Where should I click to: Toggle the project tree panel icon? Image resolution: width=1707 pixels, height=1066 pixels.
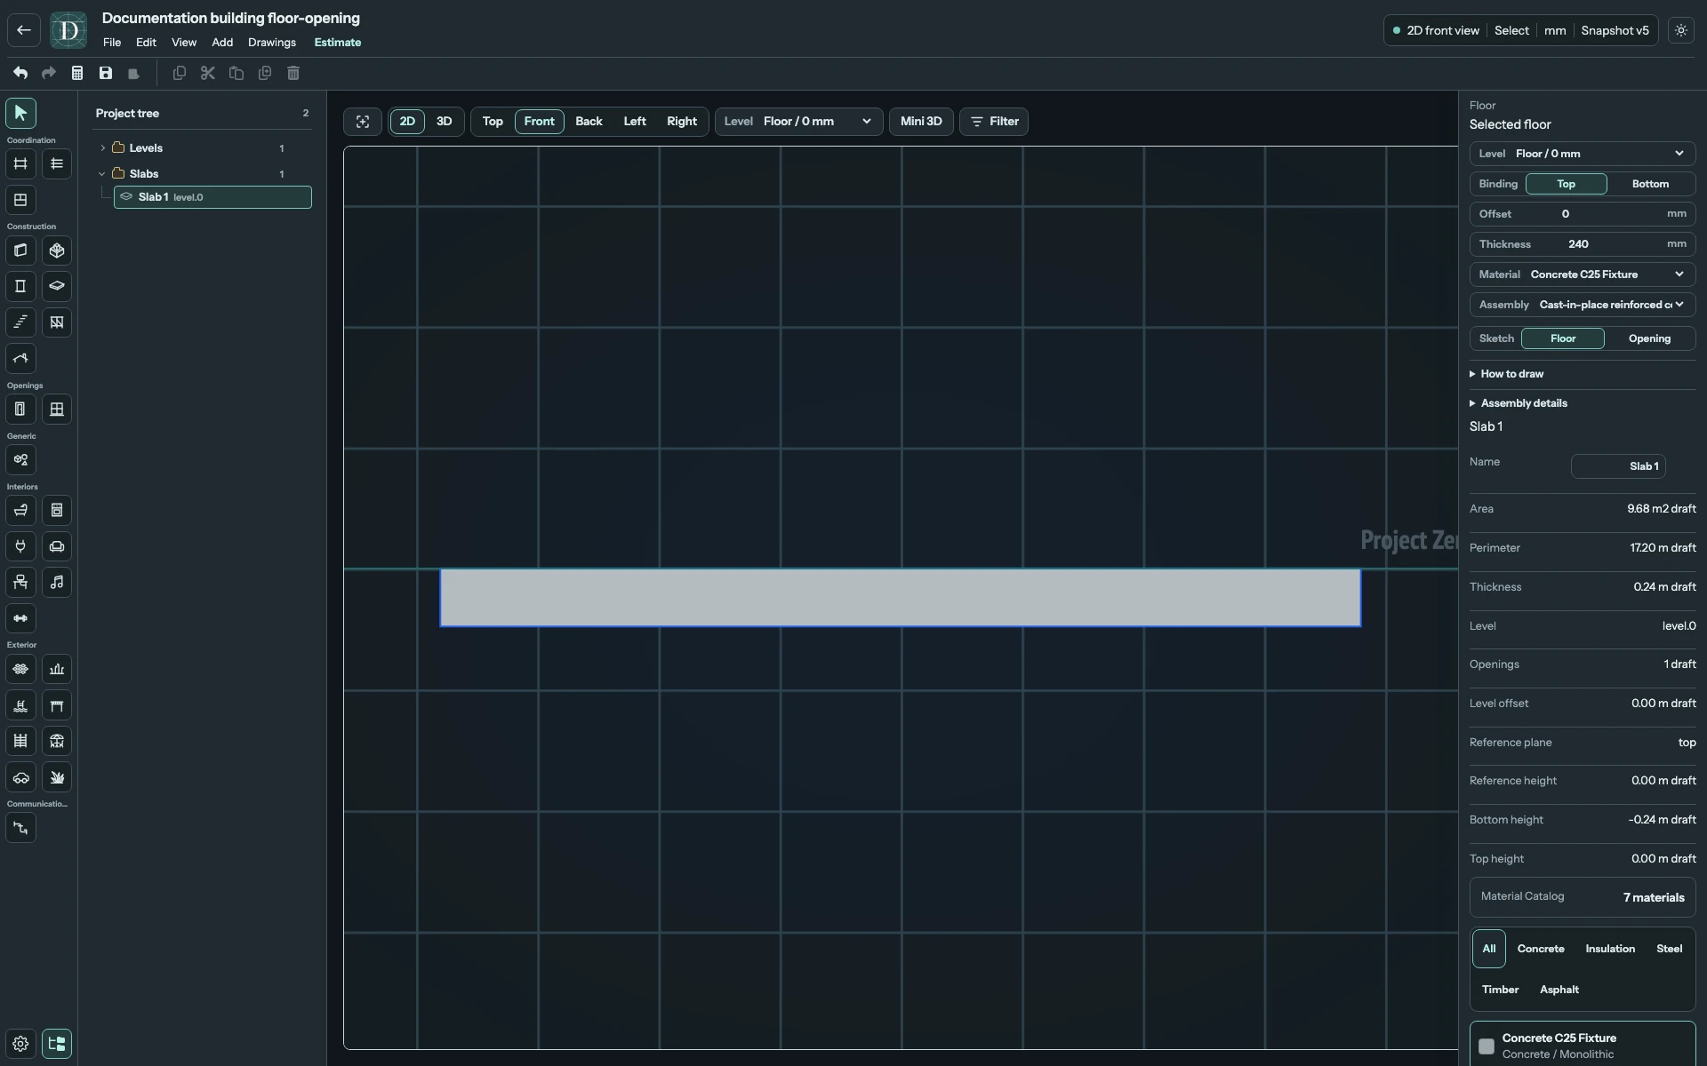tap(57, 1044)
